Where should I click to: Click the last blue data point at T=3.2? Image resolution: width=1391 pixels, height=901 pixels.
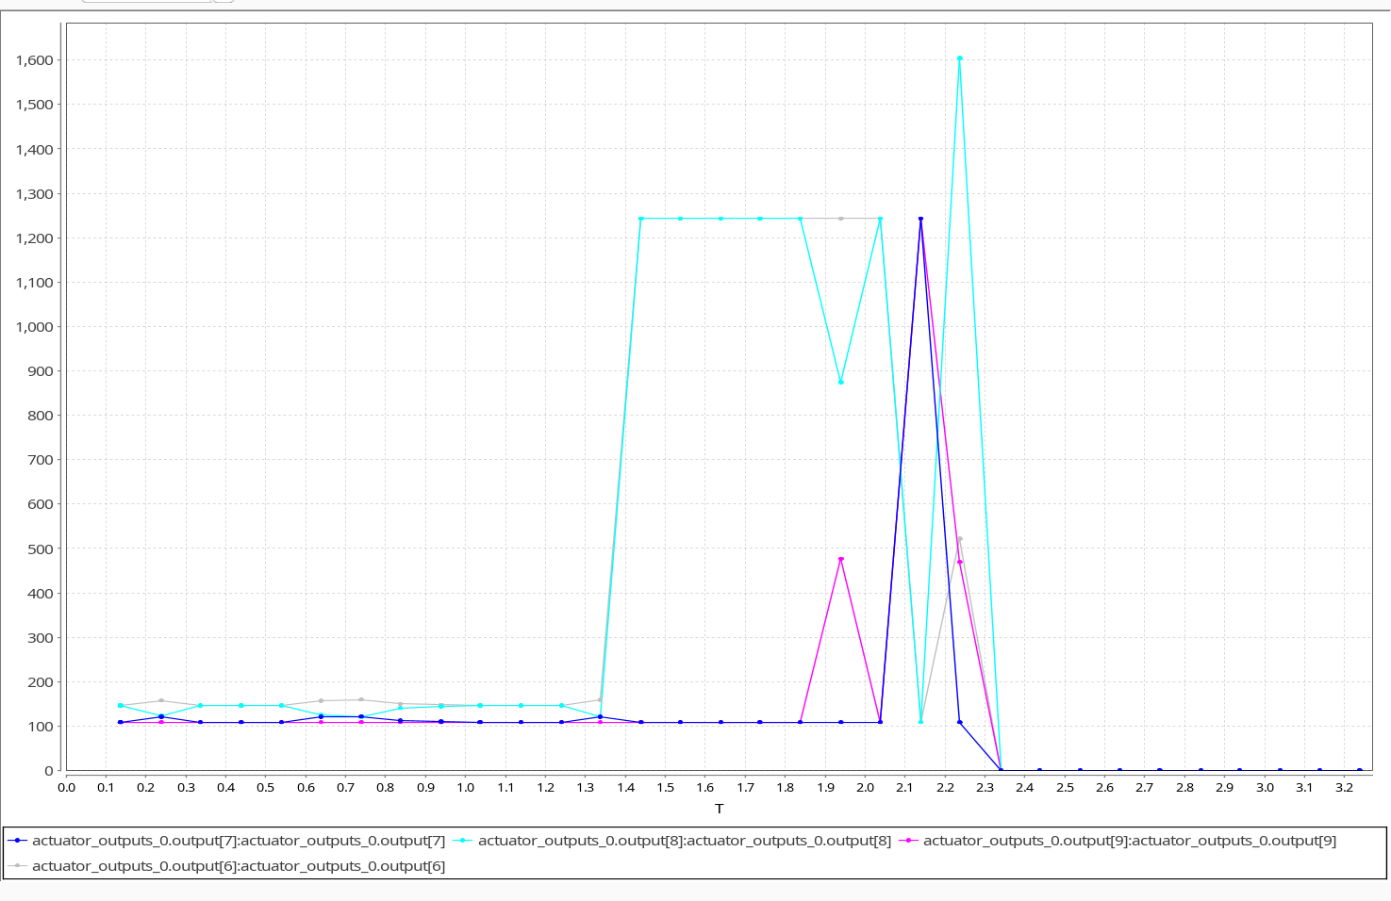1359,770
